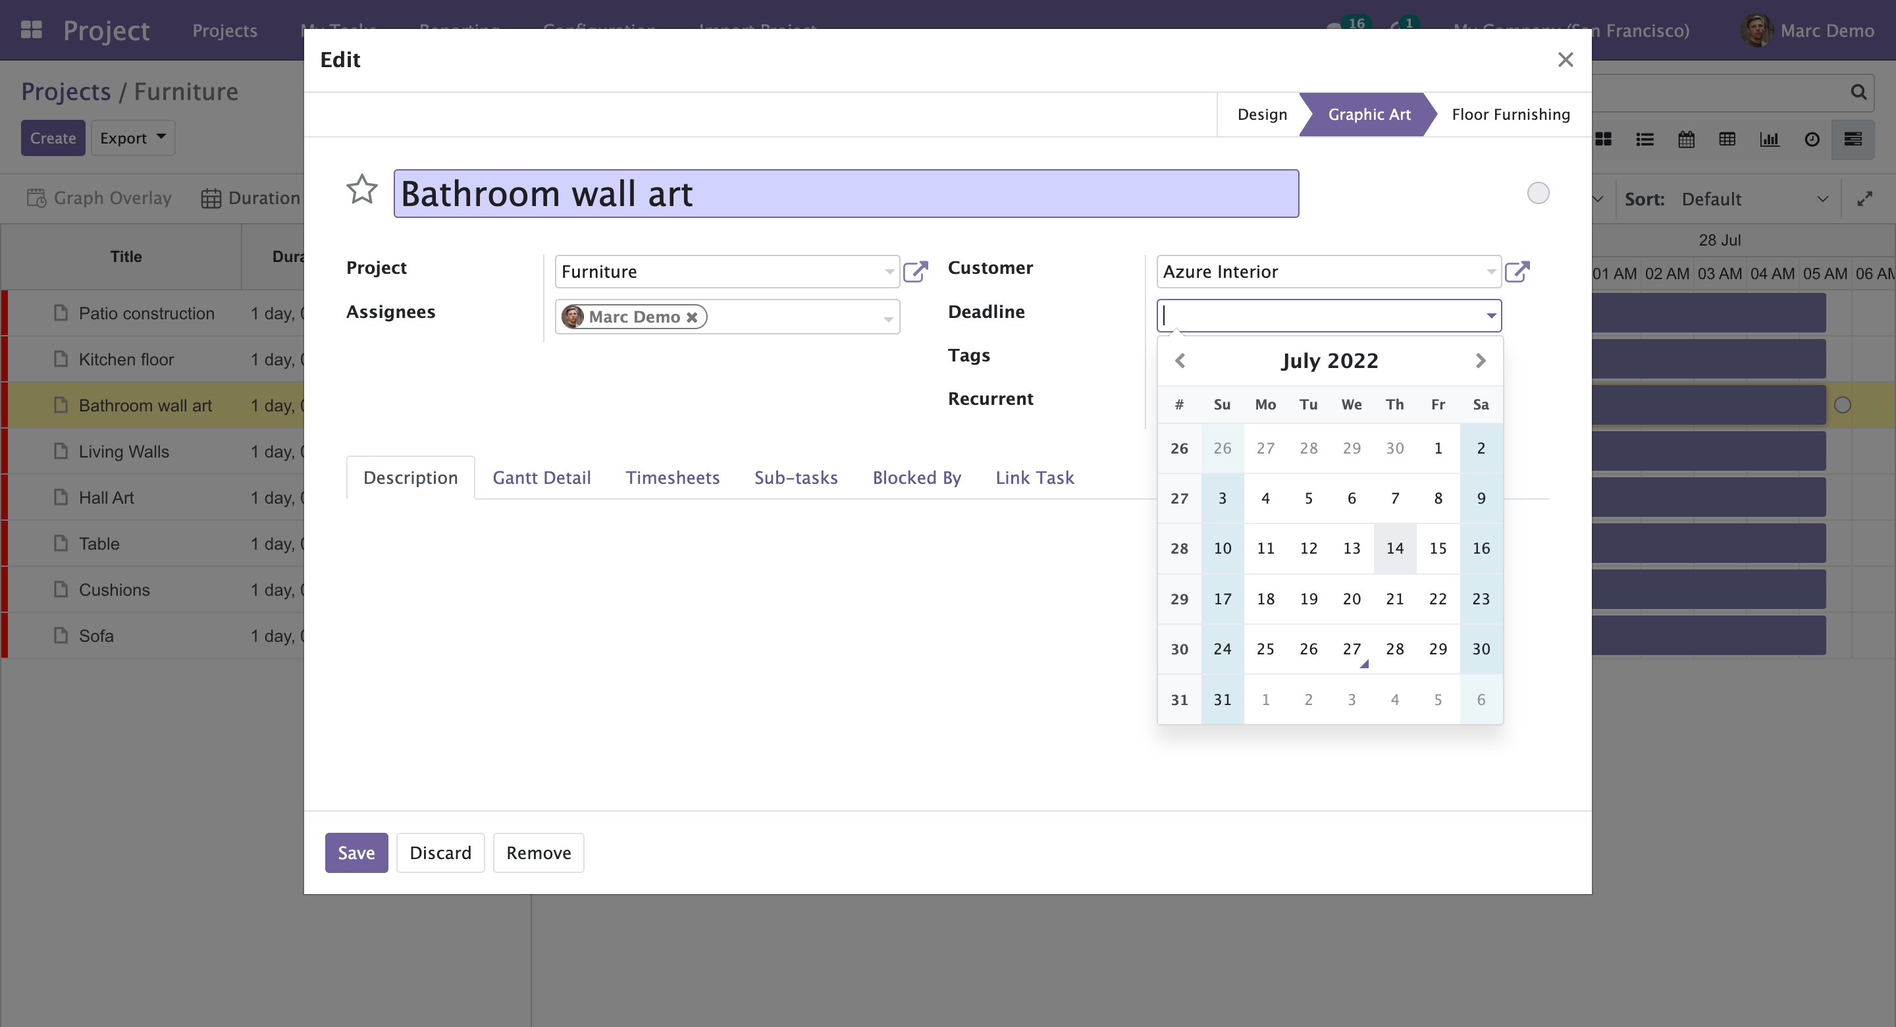This screenshot has height=1027, width=1896.
Task: Pick July 21 in the calendar
Action: coord(1394,598)
